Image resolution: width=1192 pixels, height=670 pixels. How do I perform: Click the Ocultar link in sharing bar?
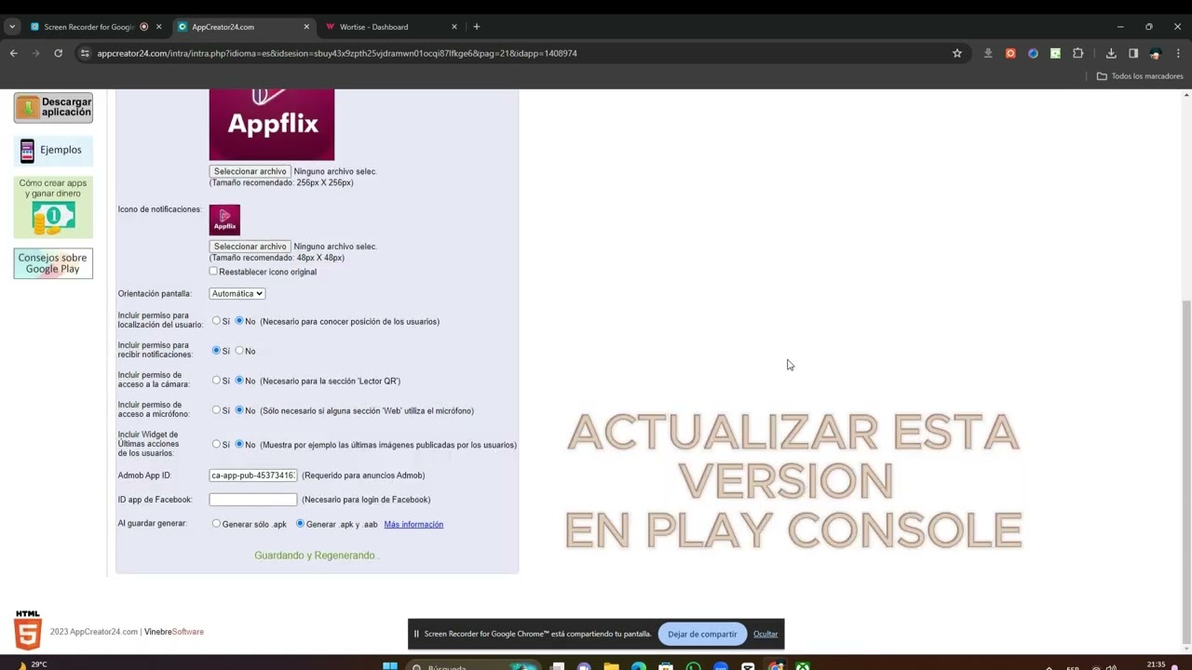coord(765,634)
